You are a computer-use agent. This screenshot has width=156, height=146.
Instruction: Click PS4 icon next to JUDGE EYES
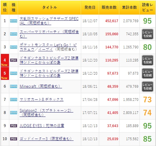coord(14,126)
